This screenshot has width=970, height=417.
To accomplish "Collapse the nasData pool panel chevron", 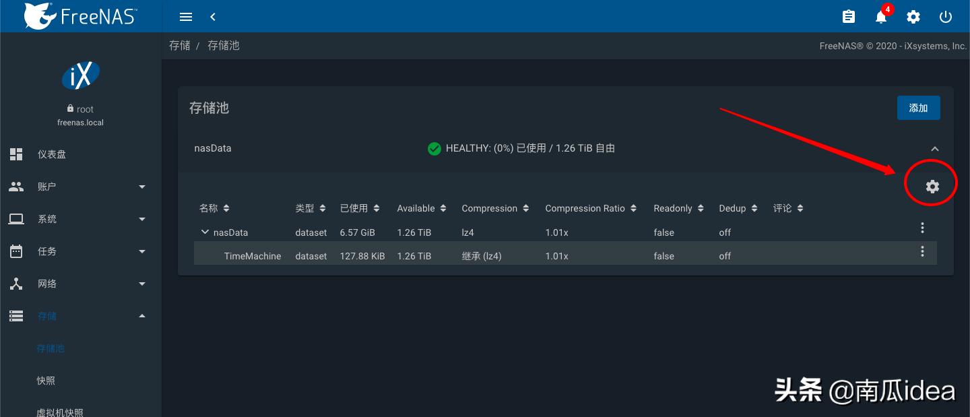I will (x=935, y=149).
